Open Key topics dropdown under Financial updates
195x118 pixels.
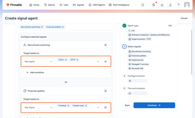[x=38, y=108]
